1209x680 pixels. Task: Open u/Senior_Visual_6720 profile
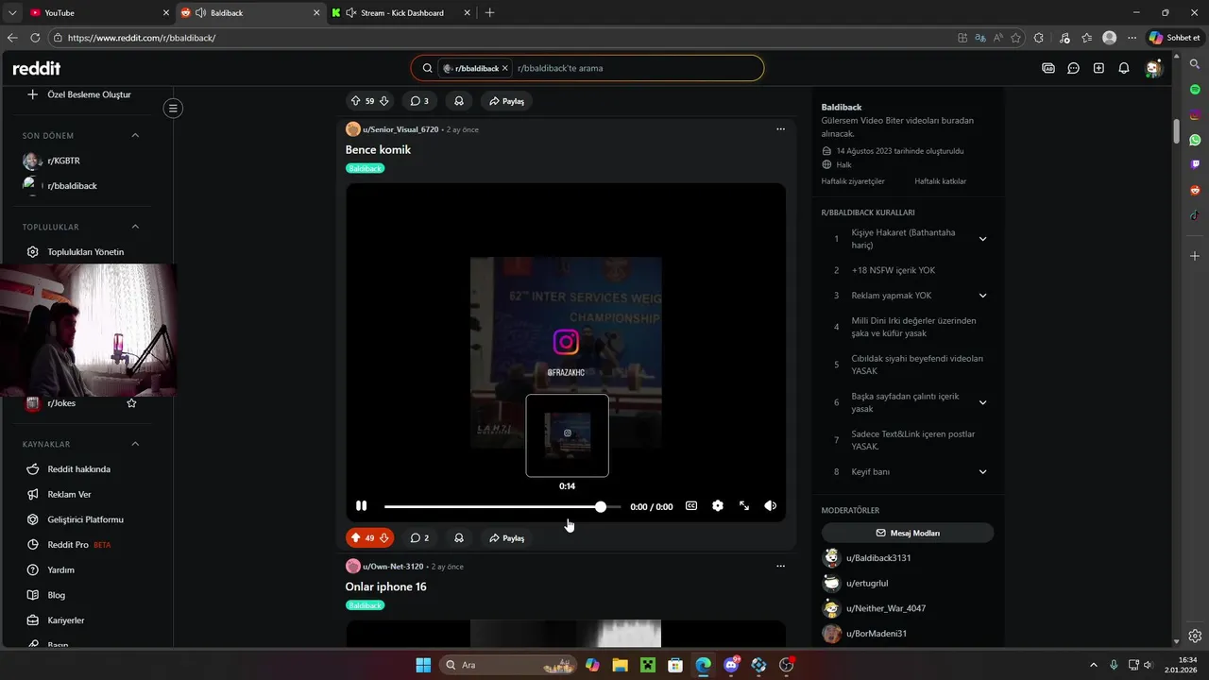[400, 129]
